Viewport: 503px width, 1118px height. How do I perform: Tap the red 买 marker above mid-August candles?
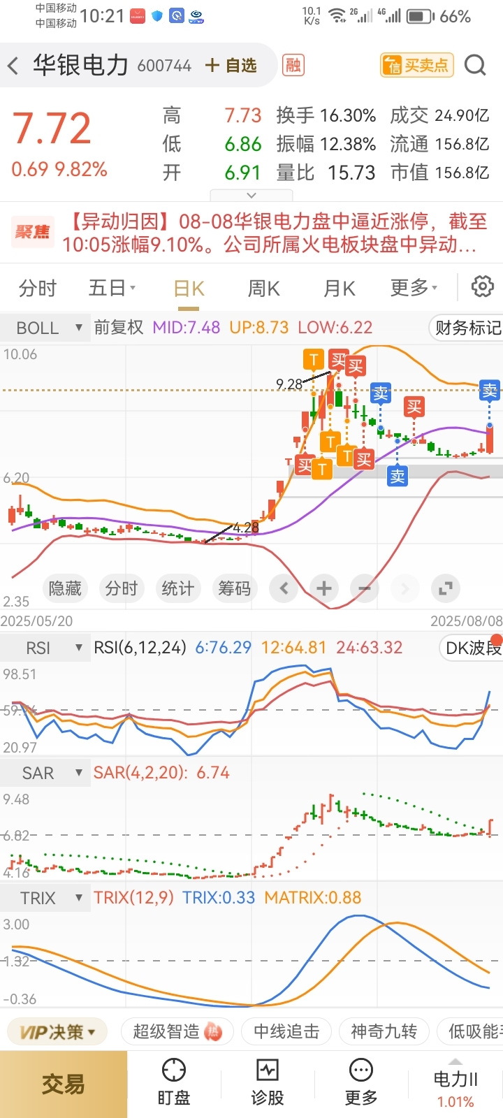tap(414, 406)
